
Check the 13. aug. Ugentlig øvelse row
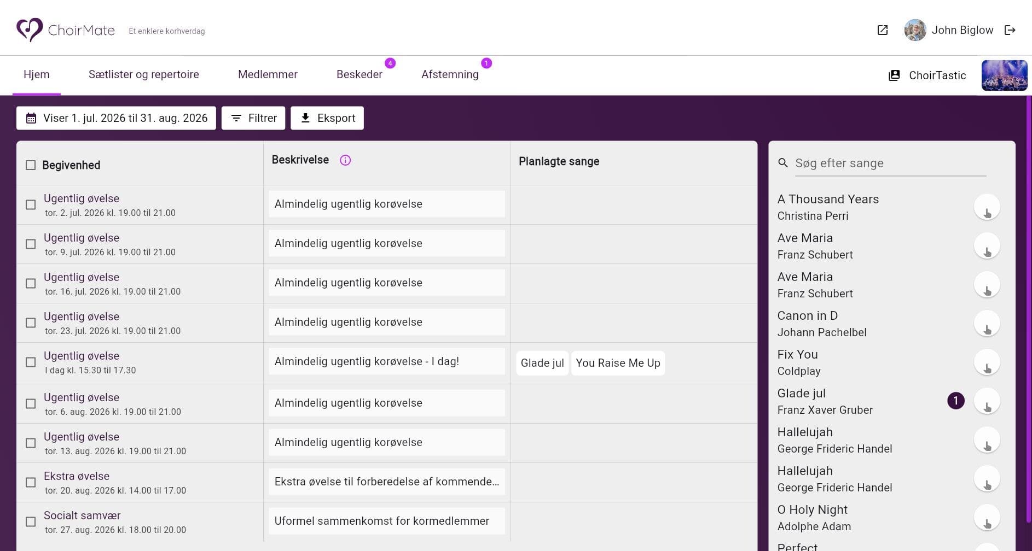pos(31,443)
